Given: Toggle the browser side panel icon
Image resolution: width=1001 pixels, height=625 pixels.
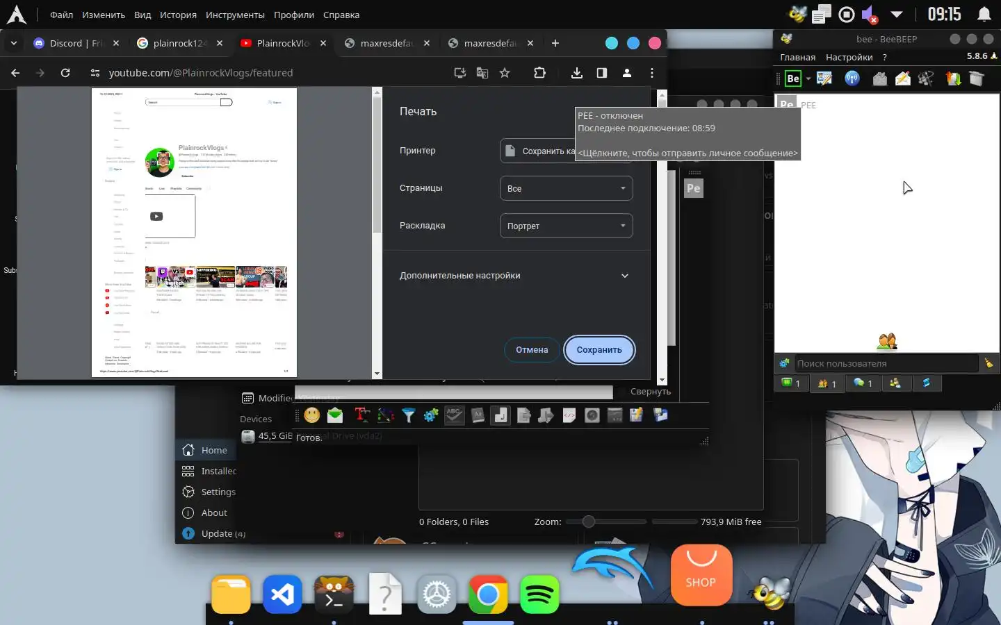Looking at the screenshot, I should [602, 73].
